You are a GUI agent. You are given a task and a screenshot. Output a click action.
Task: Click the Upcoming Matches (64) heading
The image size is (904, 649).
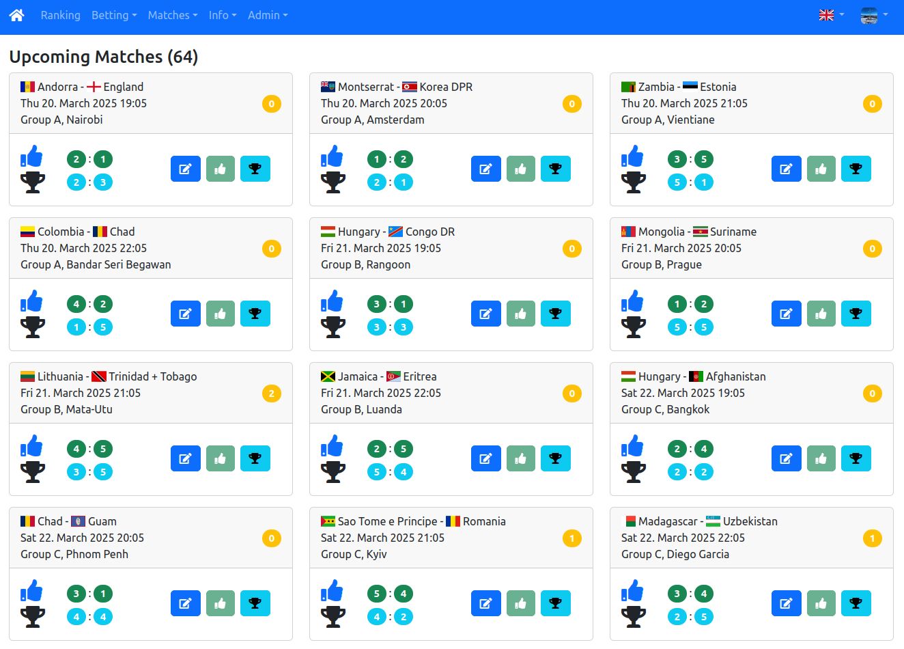coord(104,57)
